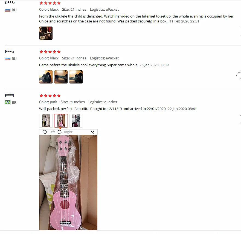The width and height of the screenshot is (241, 234).
Task: Open first thumbnail in P***l's review
Action: tap(46, 121)
